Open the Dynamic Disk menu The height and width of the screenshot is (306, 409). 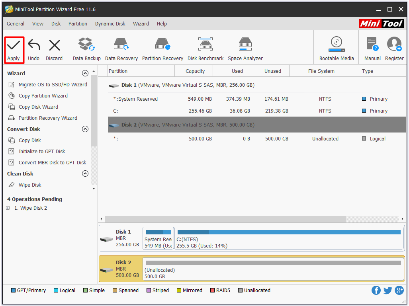tap(110, 24)
